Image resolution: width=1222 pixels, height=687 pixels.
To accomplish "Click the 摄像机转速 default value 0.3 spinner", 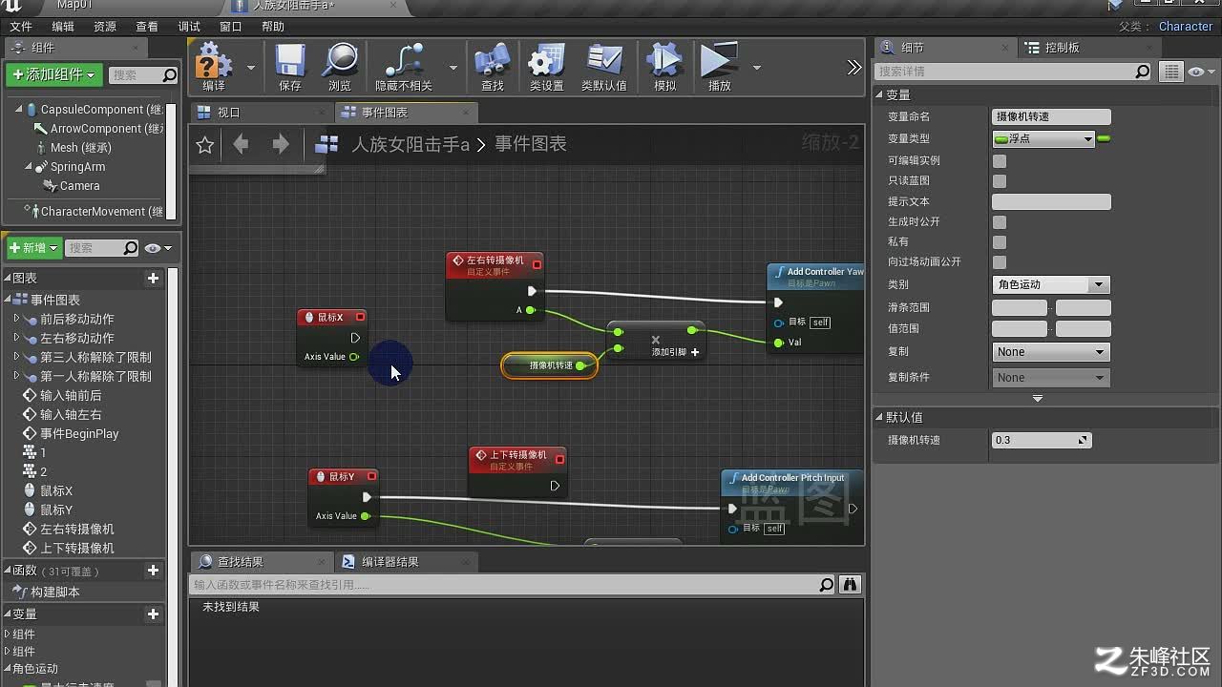I will (x=1041, y=441).
